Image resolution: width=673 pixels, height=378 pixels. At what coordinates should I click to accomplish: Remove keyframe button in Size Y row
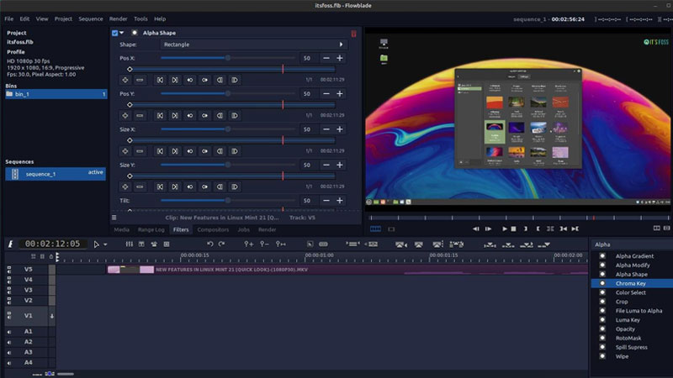point(140,186)
